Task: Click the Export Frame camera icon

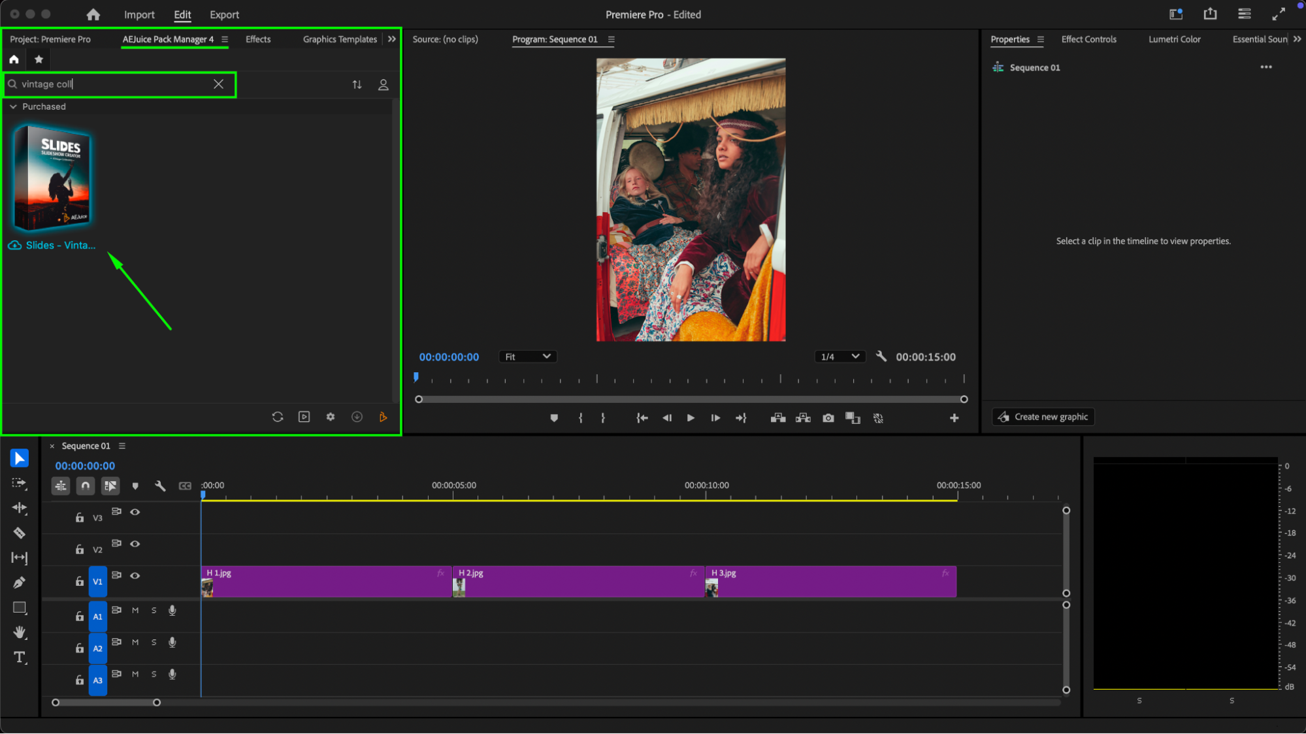Action: click(x=828, y=418)
